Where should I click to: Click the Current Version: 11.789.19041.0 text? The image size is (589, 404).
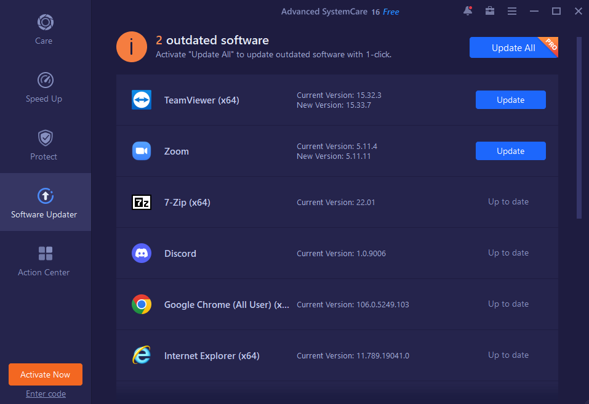(353, 356)
